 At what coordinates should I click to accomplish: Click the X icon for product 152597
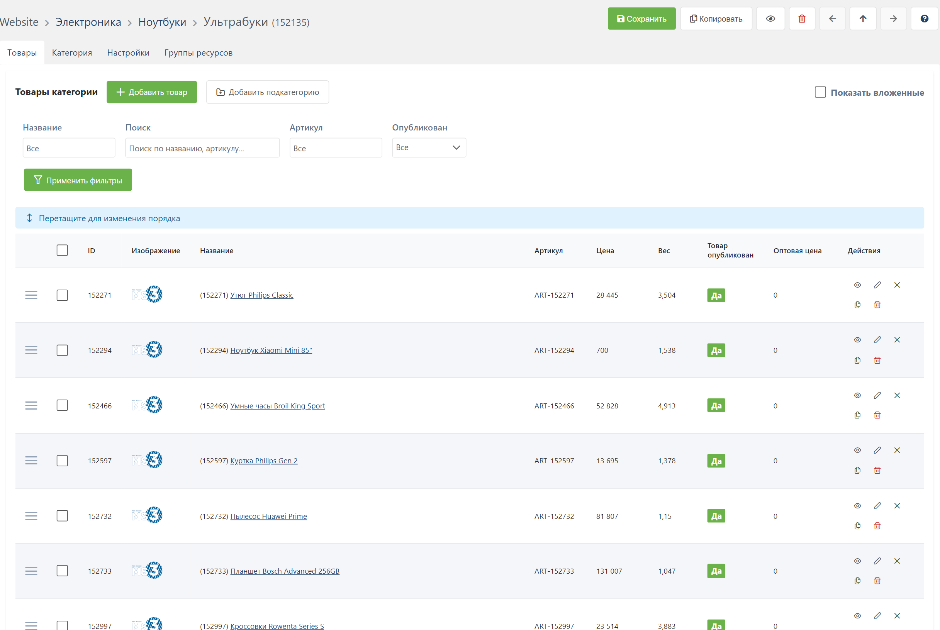coord(897,450)
